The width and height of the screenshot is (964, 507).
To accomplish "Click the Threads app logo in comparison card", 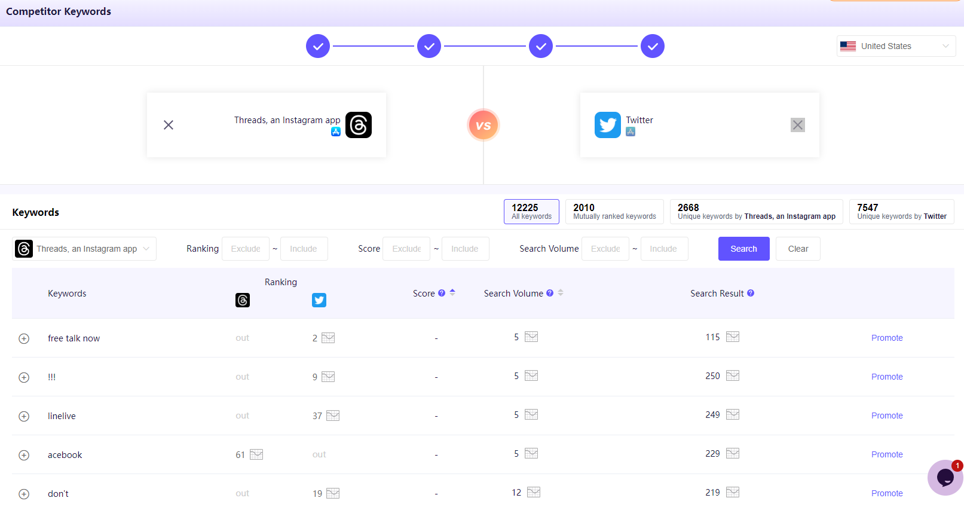I will (359, 125).
